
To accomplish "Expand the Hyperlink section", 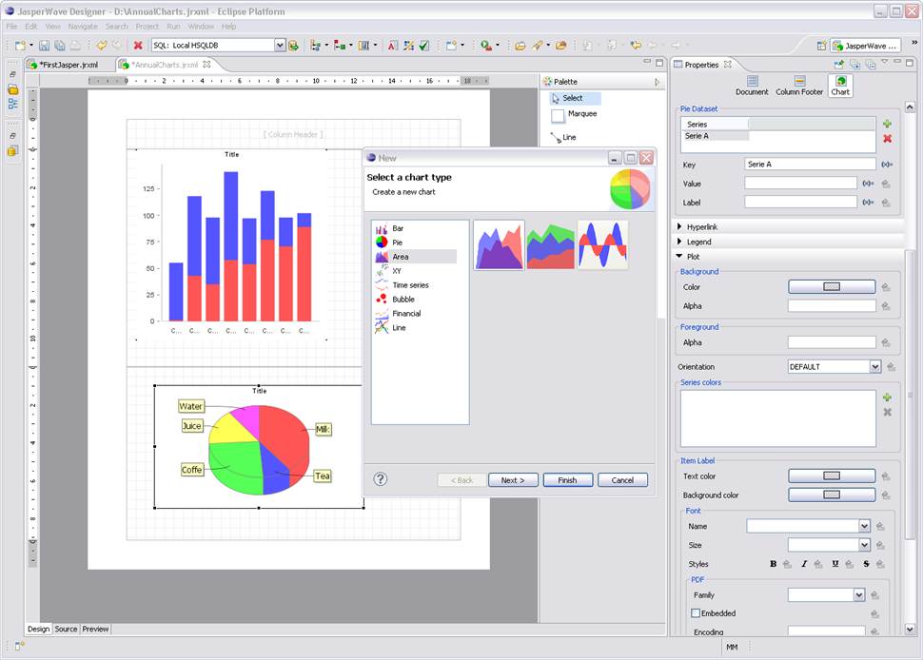I will 680,227.
